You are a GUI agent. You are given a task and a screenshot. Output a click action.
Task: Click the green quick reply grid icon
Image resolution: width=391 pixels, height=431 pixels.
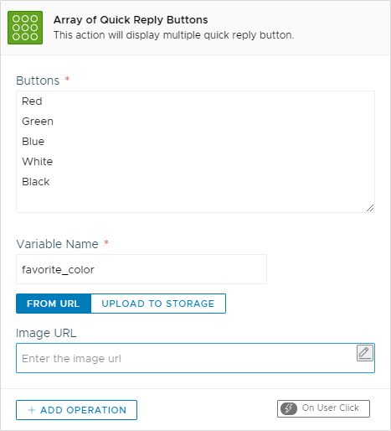25,28
